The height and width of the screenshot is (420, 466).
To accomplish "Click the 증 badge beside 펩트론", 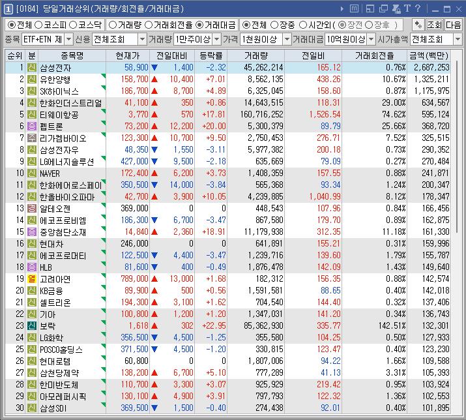I will pyautogui.click(x=31, y=126).
